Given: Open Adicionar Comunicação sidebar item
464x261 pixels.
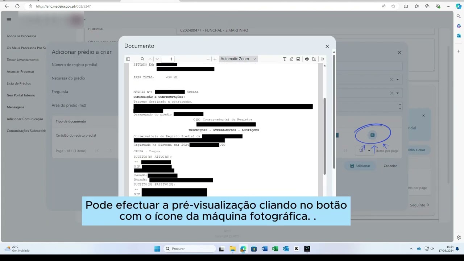Looking at the screenshot, I should pos(25,119).
